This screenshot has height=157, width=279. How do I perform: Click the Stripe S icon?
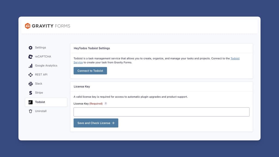(31, 93)
